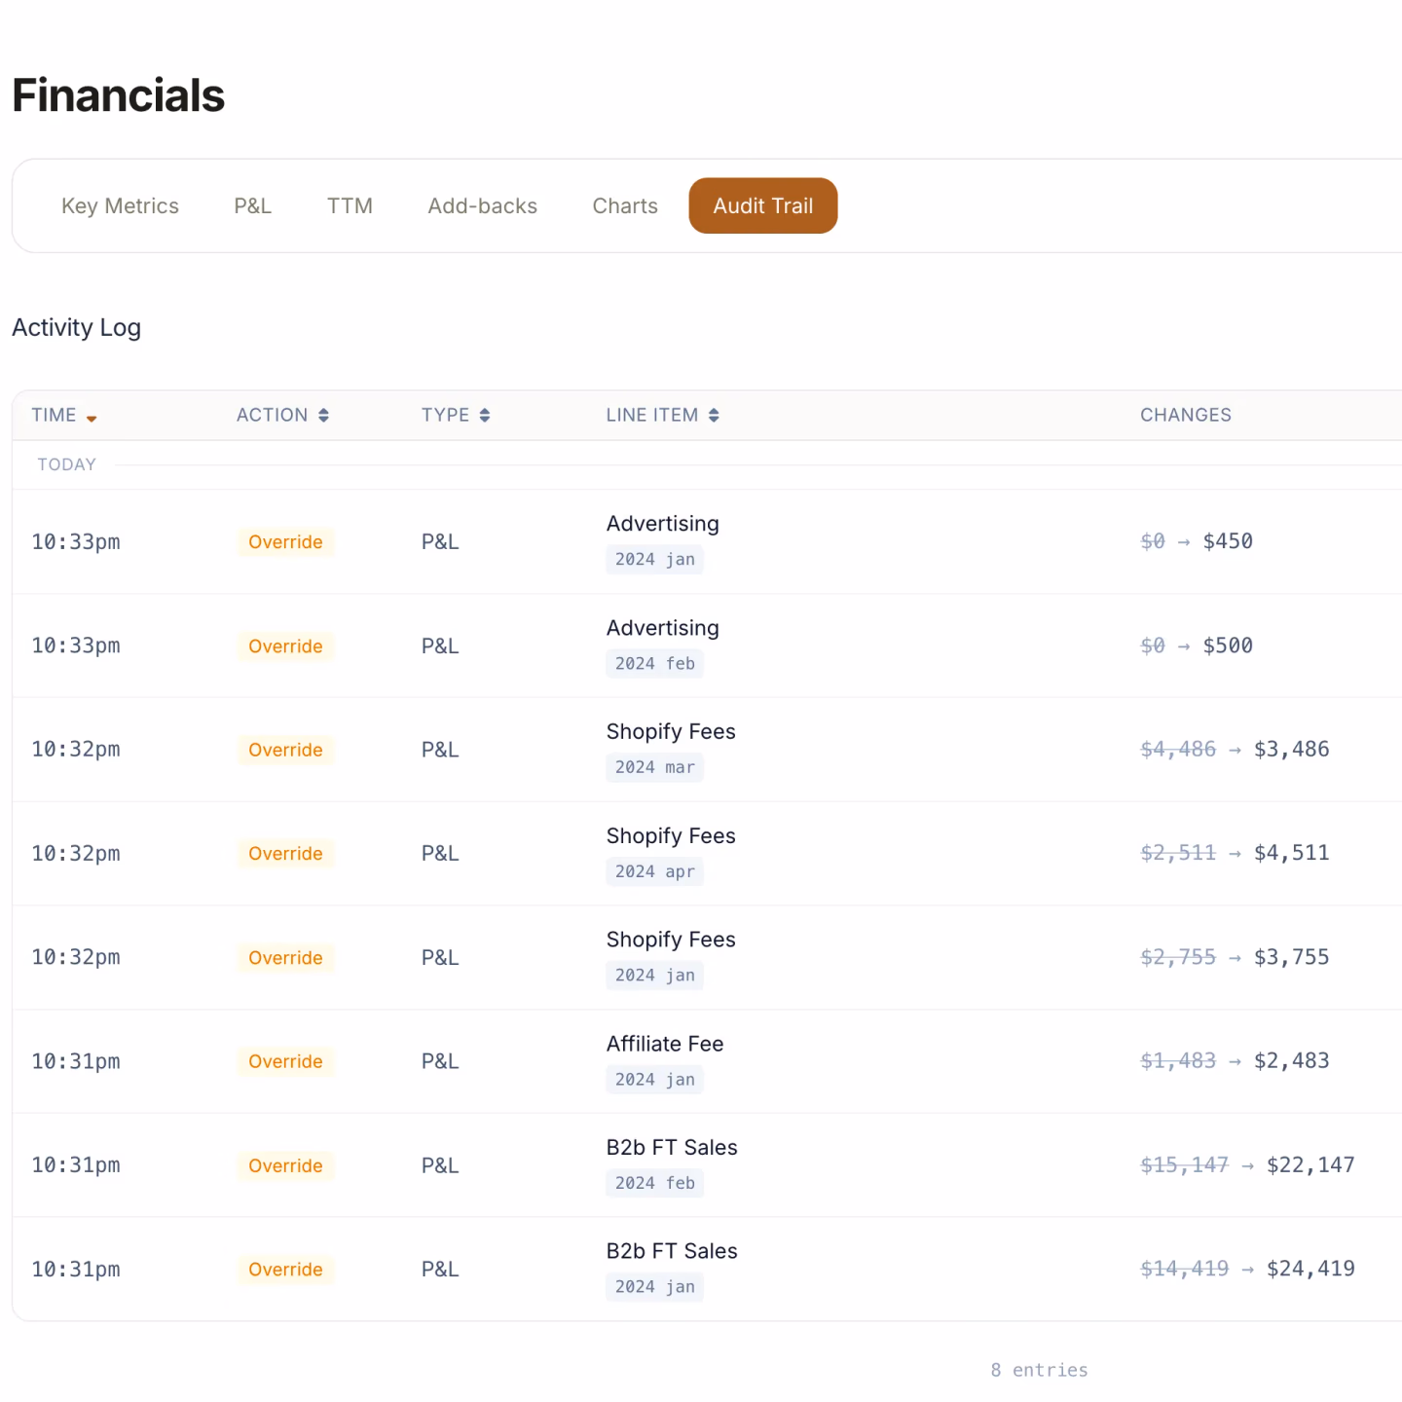Sort the table by LINE ITEM column
This screenshot has width=1402, height=1402.
point(662,415)
